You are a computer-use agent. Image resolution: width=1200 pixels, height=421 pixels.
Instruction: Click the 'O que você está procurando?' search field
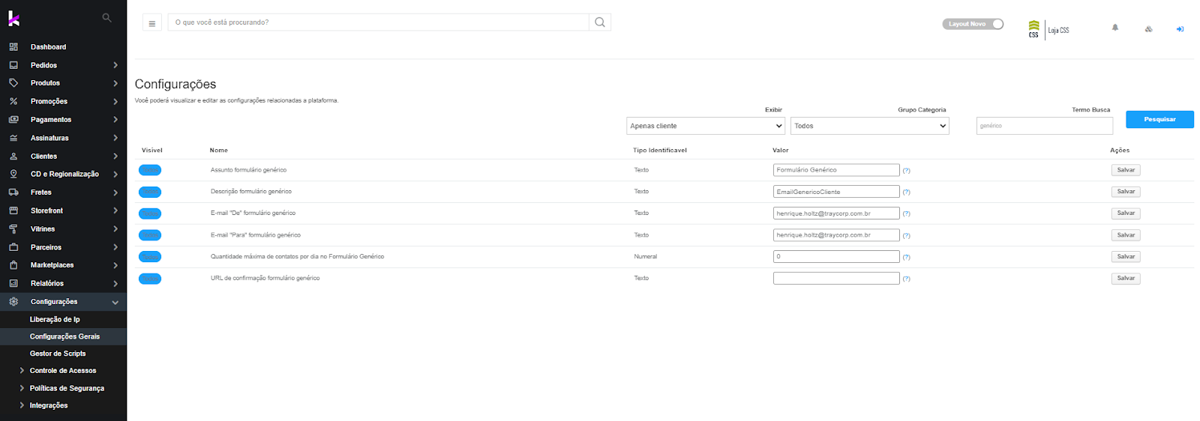[x=379, y=22]
